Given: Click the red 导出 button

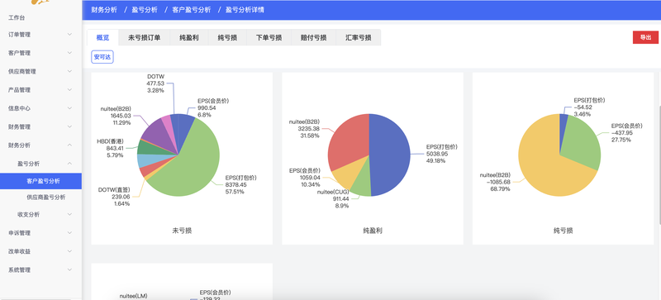Looking at the screenshot, I should pos(645,37).
